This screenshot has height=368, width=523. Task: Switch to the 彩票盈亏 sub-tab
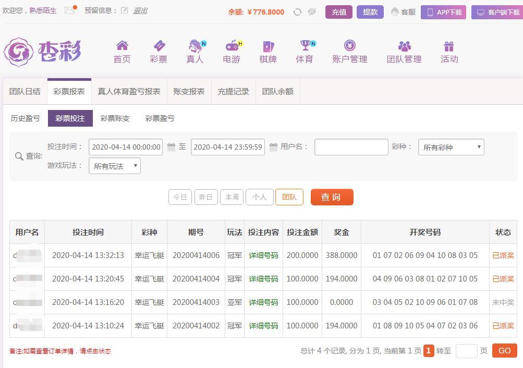click(x=160, y=118)
